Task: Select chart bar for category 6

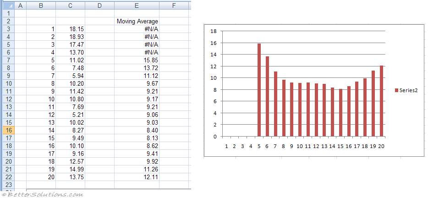Action: click(267, 96)
